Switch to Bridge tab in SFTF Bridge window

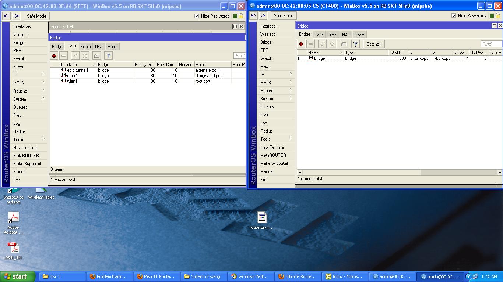[x=57, y=47]
